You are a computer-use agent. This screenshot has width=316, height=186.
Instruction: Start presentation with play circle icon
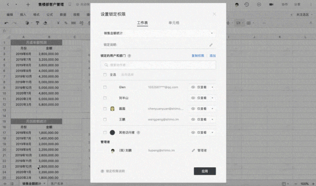pos(259,4)
